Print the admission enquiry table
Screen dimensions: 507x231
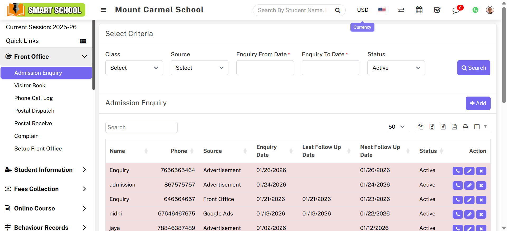[x=465, y=127]
